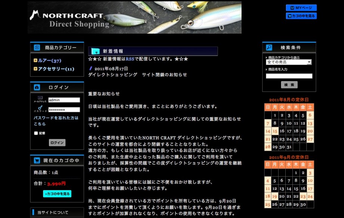The height and width of the screenshot is (218, 344).
Task: Click the shopping cart icon in 現在のカゴの中
Action: (37, 161)
